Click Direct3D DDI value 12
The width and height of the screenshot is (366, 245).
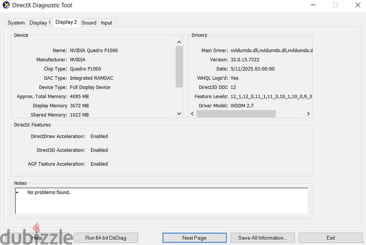(x=233, y=87)
